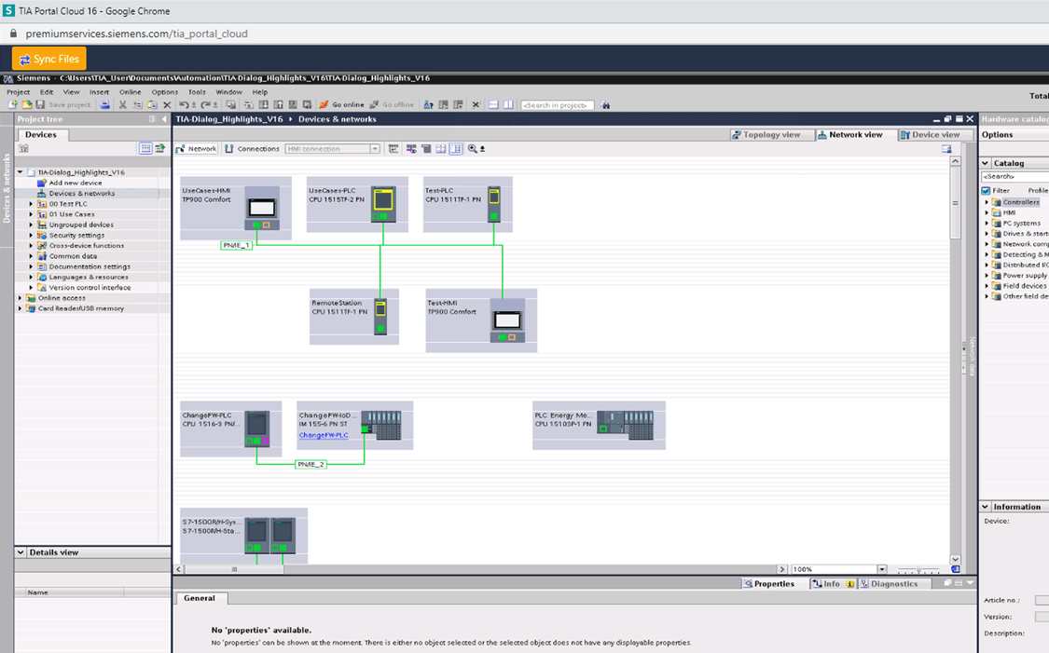This screenshot has height=653, width=1049.
Task: Expand the Ungrouped devices node
Action: coord(31,224)
